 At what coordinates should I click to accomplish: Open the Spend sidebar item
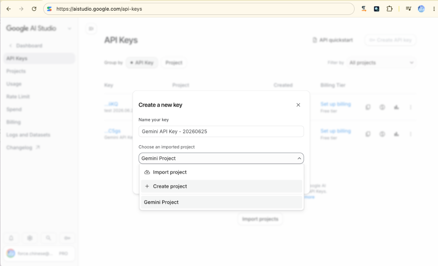14,110
